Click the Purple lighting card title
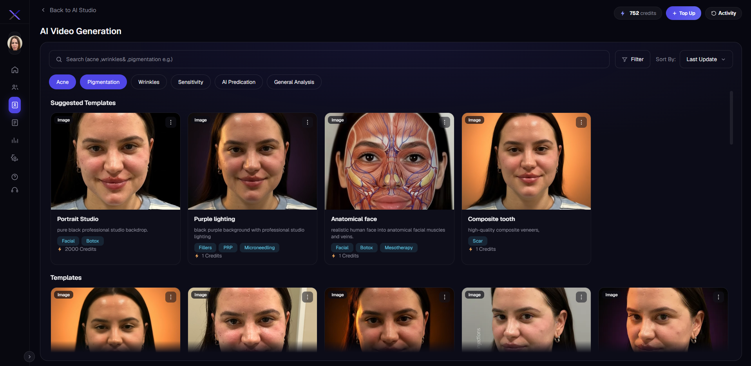This screenshot has width=751, height=366. coord(215,219)
